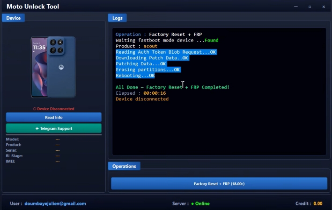Click the Telegram paper-plane icon
Viewport: 332px width, 210px height.
[x=37, y=128]
